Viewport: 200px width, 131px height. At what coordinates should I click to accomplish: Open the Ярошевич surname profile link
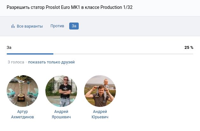[61, 117]
